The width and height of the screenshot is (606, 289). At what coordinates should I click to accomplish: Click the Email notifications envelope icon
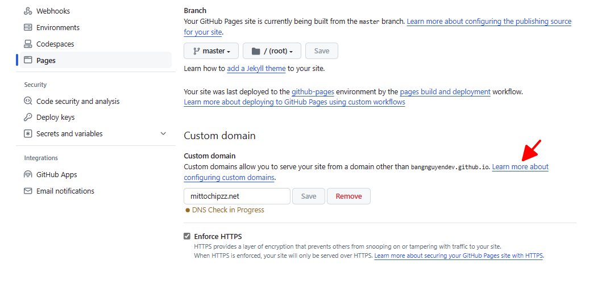coord(27,191)
